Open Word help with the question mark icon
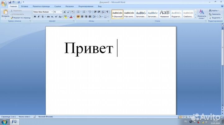This screenshot has height=125, width=224. click(222, 6)
